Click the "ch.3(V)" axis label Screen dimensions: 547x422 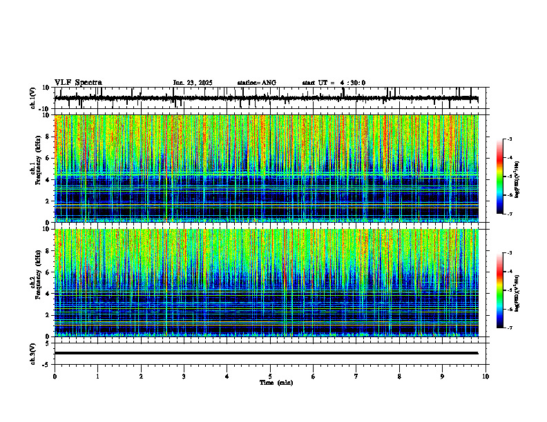[32, 354]
